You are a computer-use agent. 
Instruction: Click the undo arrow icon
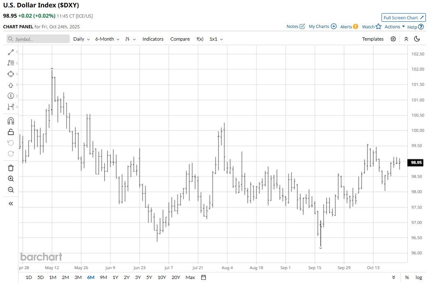(x=11, y=143)
